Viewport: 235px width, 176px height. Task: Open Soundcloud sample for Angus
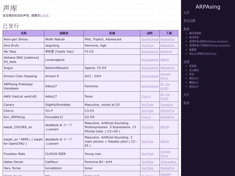click(x=150, y=68)
